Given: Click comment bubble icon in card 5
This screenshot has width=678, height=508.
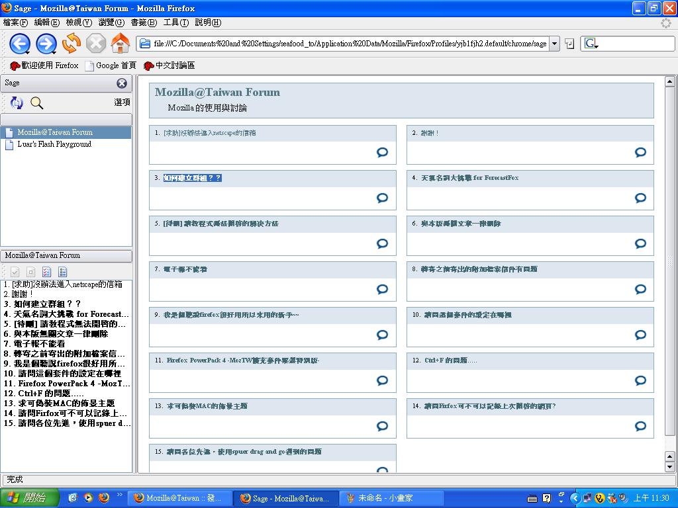Looking at the screenshot, I should point(382,243).
